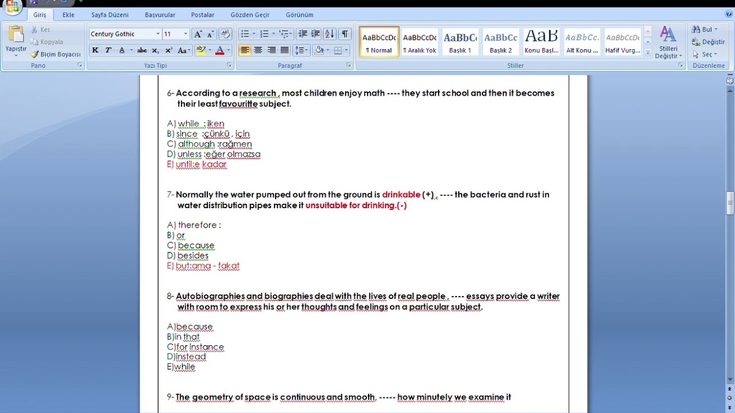Click Kes to cut the selection
735x413 pixels.
coord(41,30)
